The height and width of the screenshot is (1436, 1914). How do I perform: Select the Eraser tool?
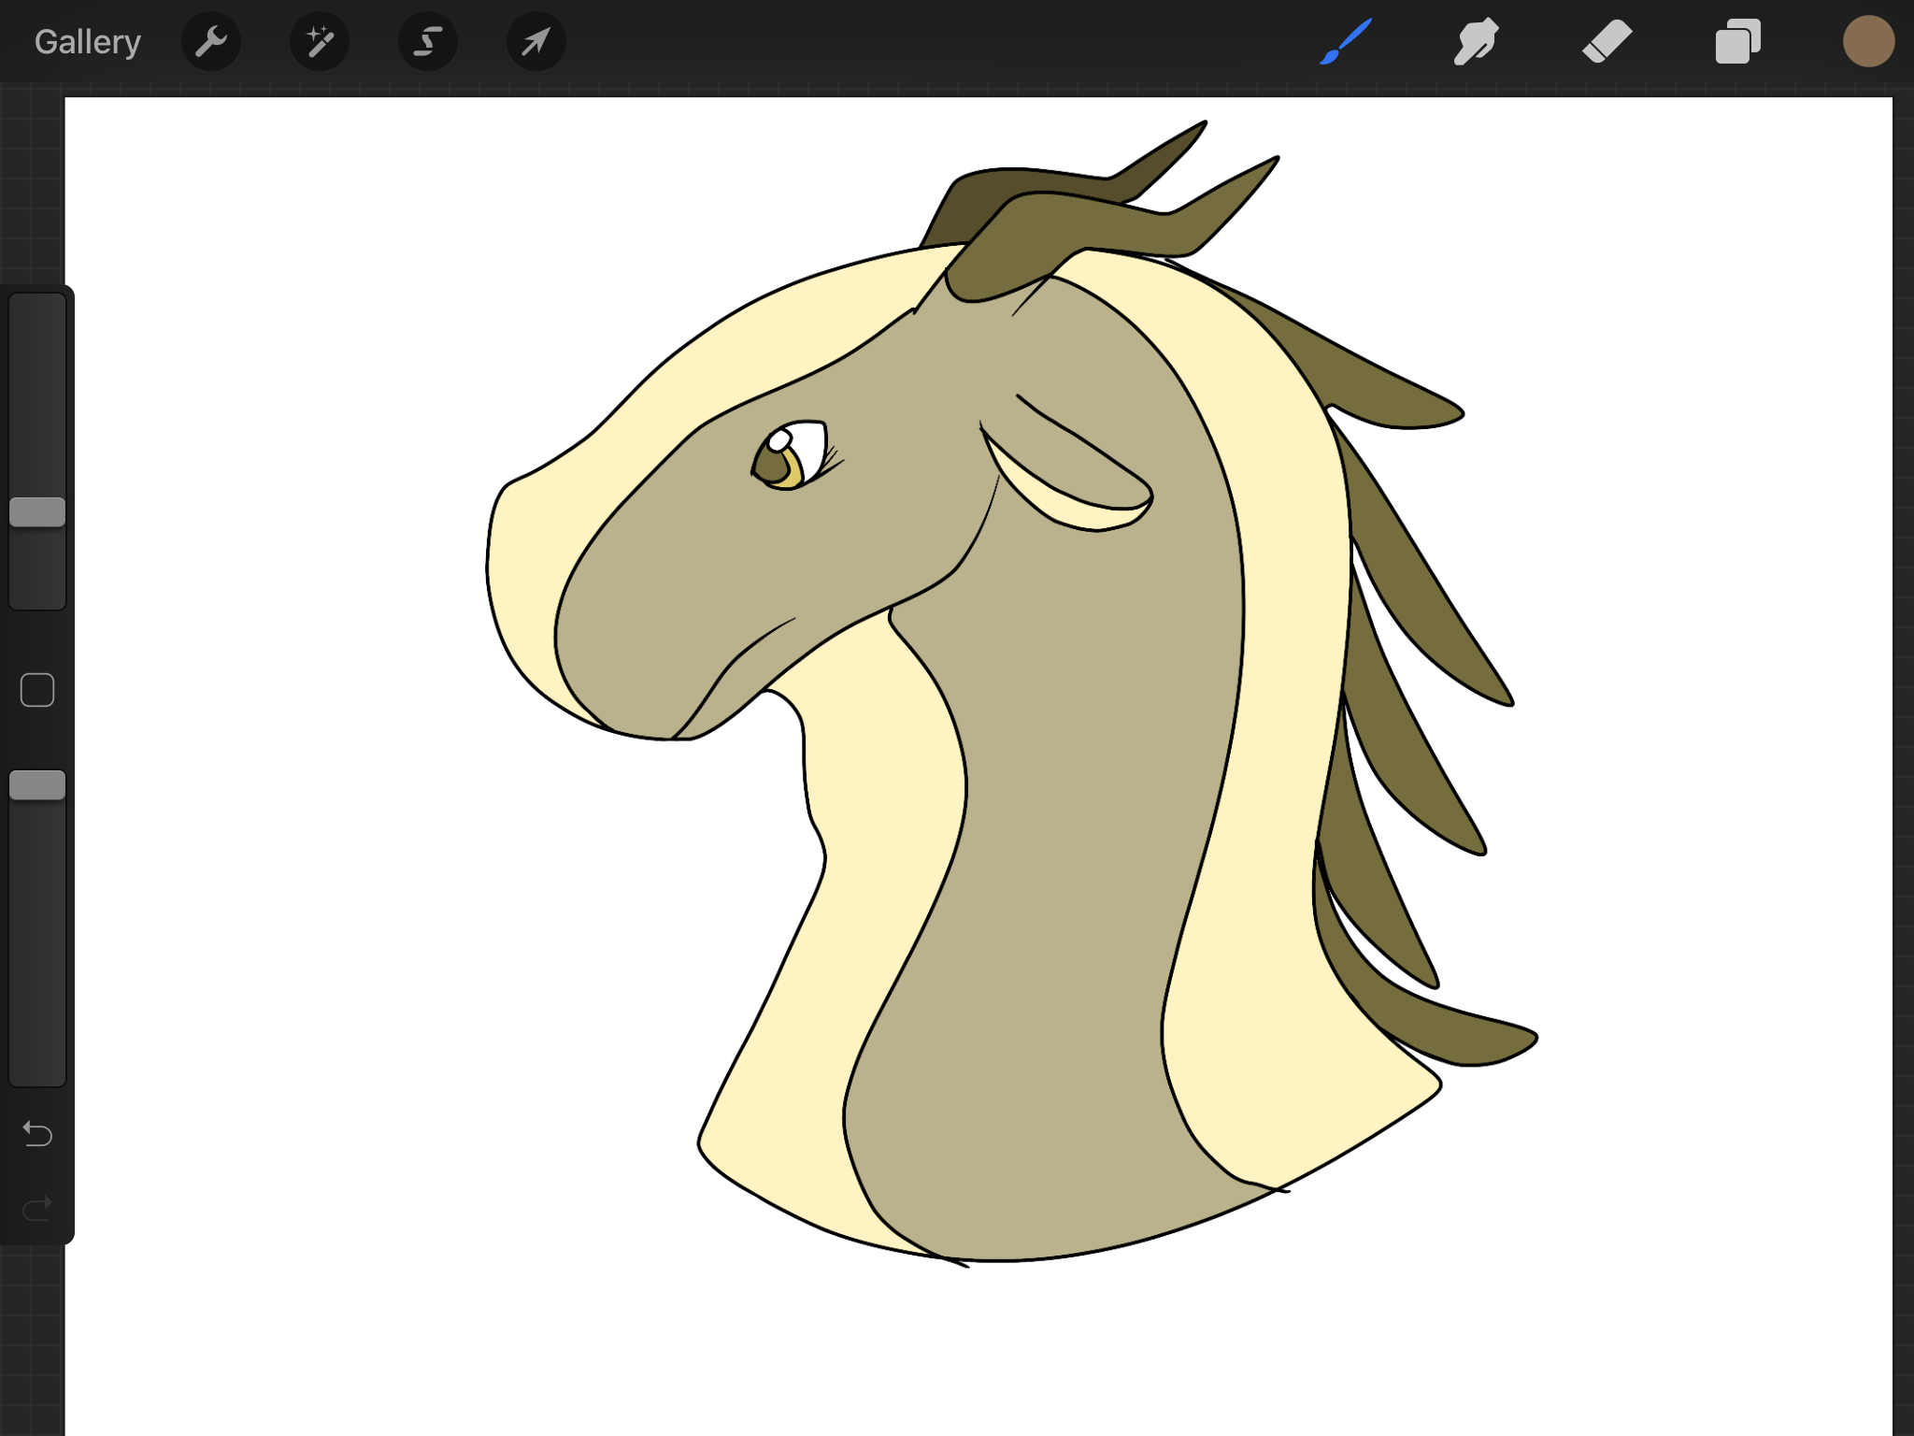tap(1607, 42)
